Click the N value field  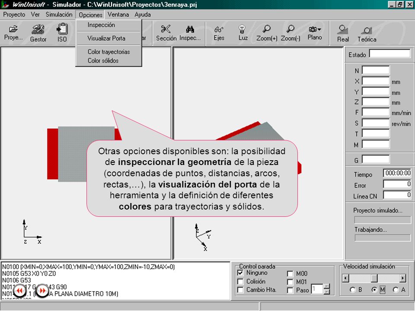[376, 70]
